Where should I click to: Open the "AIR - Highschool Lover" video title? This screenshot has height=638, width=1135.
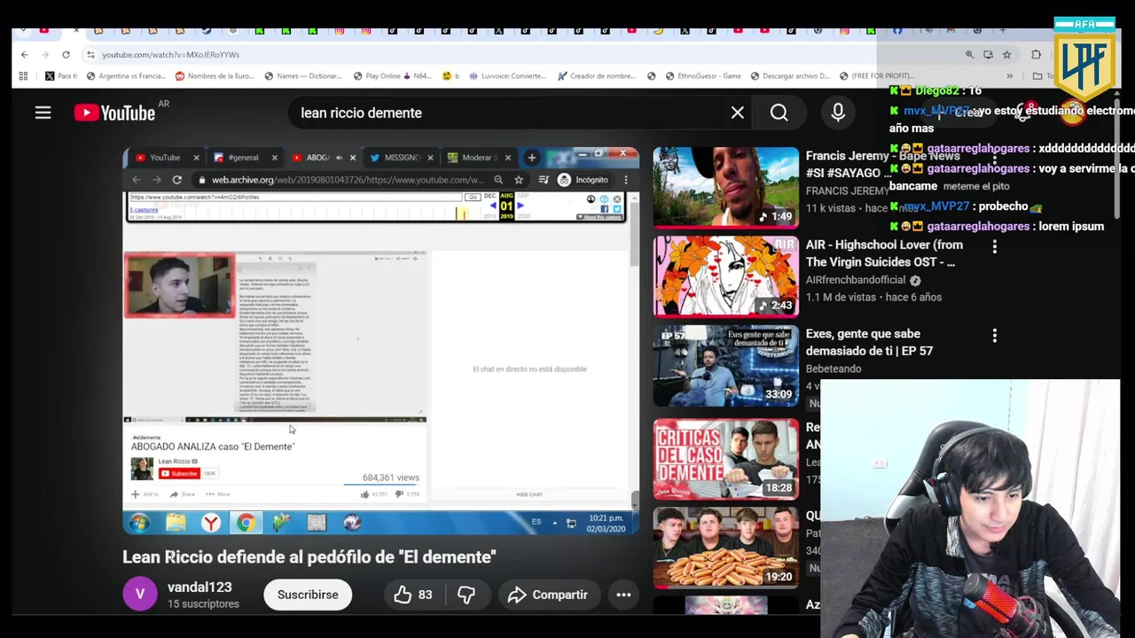click(x=884, y=253)
